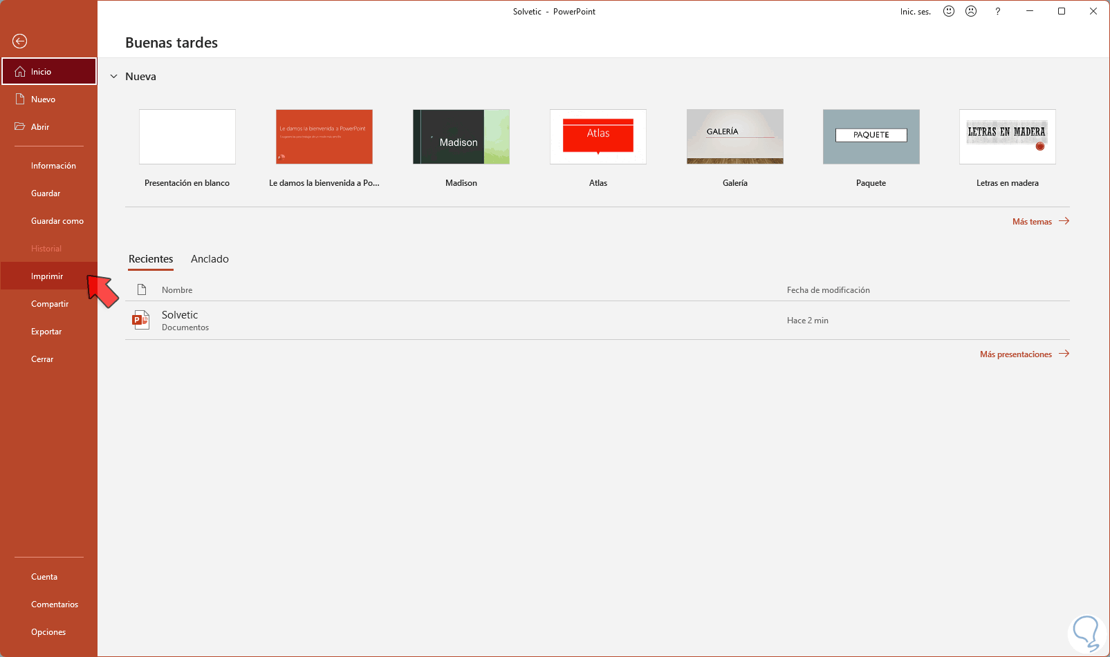Open the recent Solvetic presentation

tap(598, 321)
